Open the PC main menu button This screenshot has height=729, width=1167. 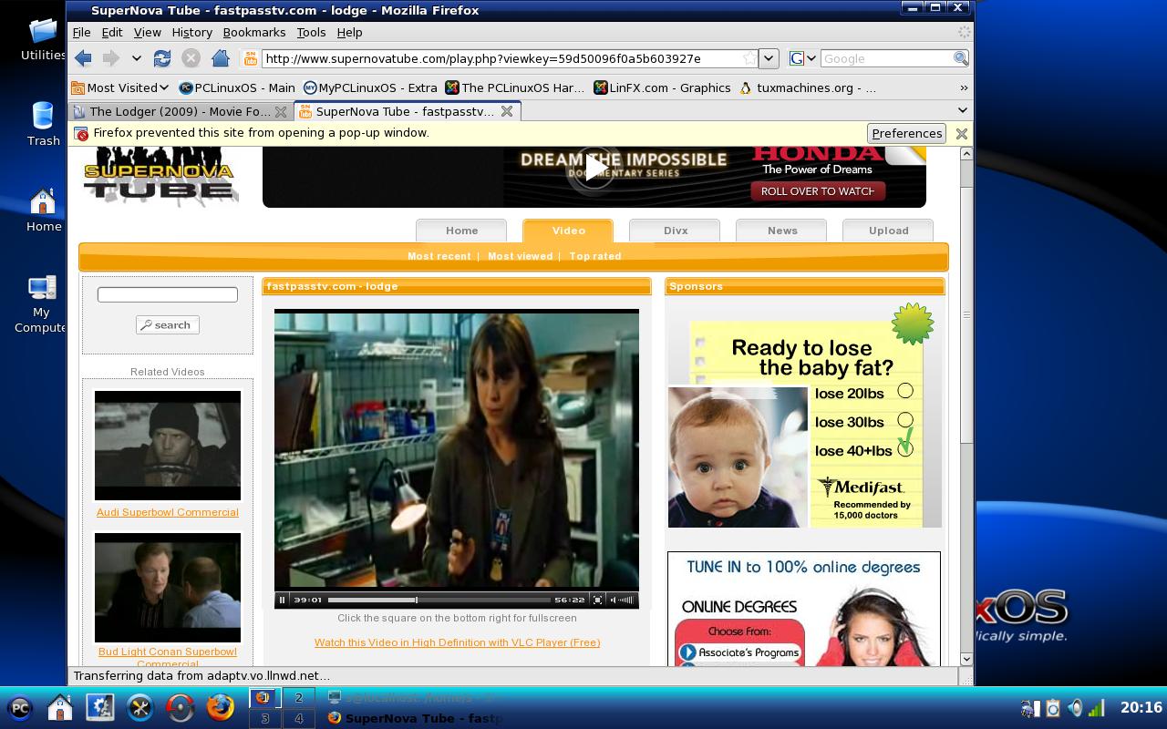pos(20,708)
